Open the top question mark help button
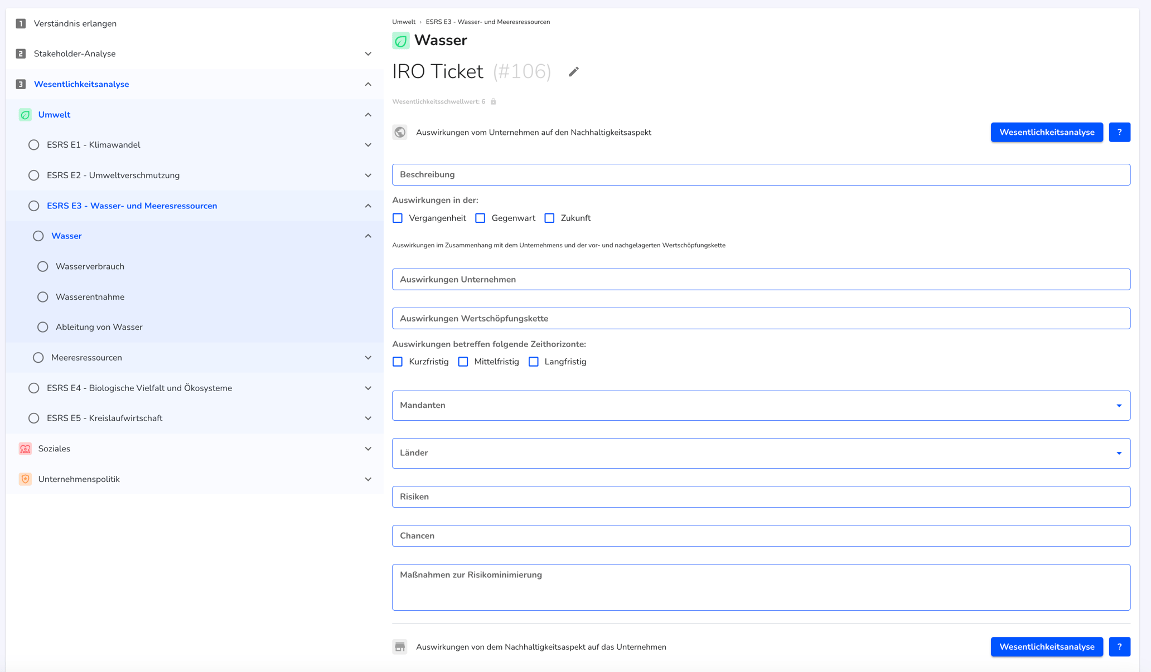Viewport: 1151px width, 672px height. [1119, 132]
